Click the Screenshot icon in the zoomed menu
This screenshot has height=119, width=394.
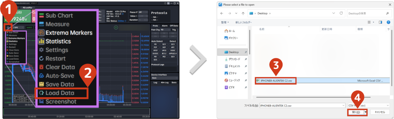[x=41, y=101]
